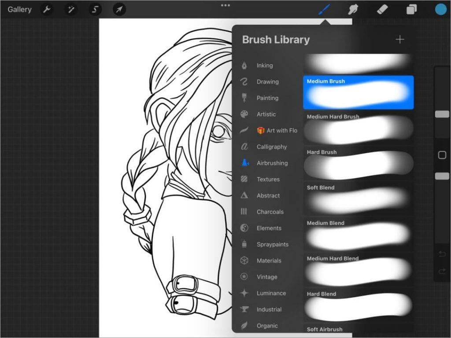Tap the Charcoals bars icon

point(244,212)
